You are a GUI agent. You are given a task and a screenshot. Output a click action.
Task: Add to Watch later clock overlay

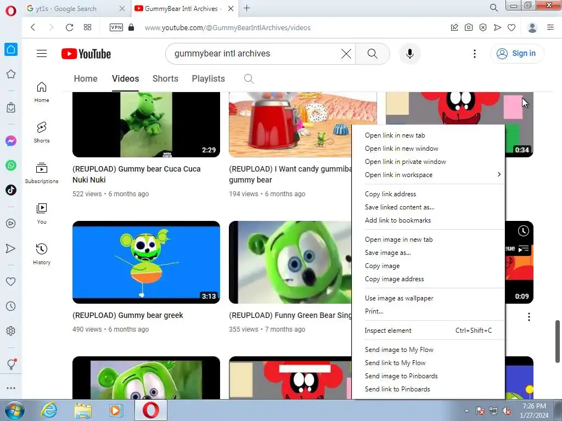523,231
